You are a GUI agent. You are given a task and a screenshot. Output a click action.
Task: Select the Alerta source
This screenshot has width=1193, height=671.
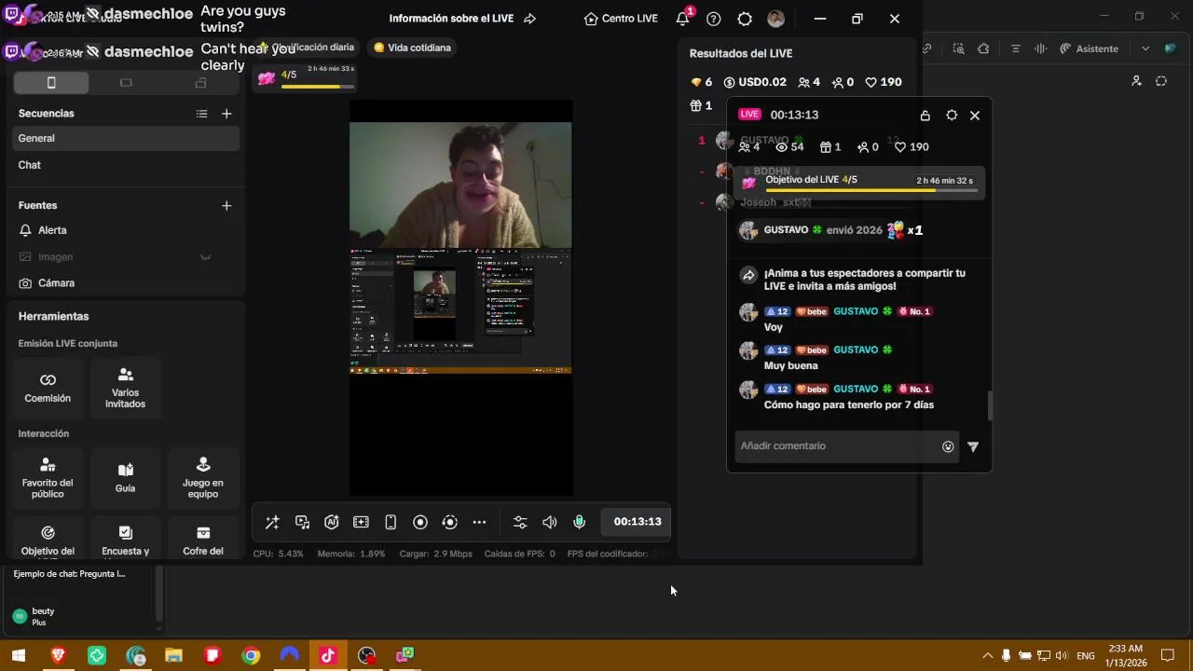[x=126, y=230]
